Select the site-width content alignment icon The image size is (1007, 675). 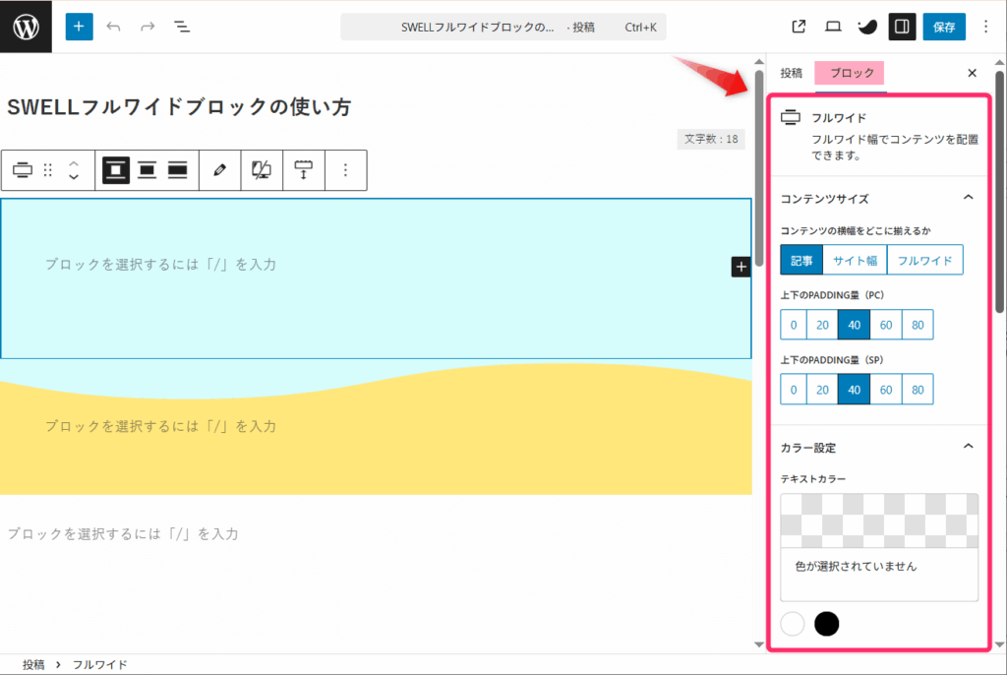(x=148, y=170)
